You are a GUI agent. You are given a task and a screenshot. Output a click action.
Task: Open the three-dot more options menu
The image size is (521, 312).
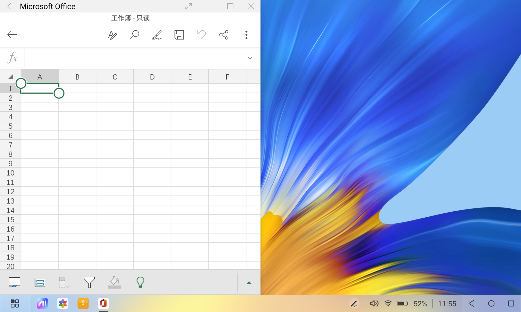(x=246, y=35)
